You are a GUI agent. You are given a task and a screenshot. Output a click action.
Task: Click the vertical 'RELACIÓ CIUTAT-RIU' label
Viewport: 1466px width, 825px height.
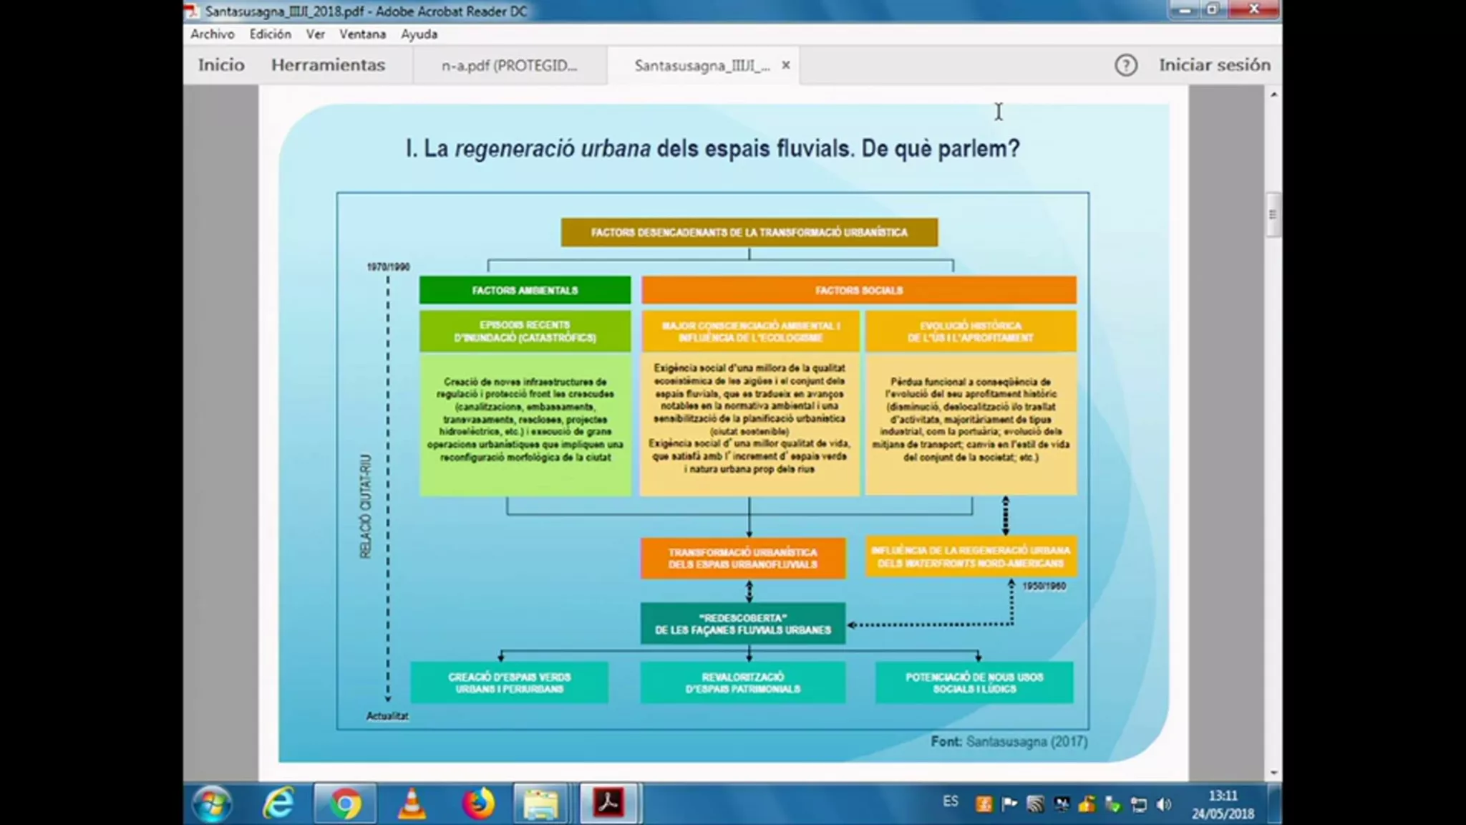366,506
